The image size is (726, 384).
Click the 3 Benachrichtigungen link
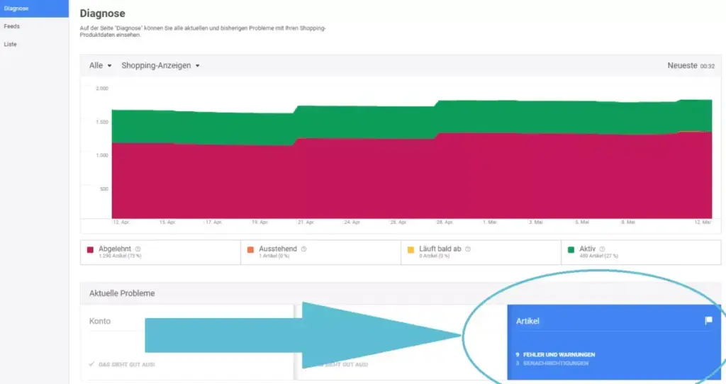(554, 363)
